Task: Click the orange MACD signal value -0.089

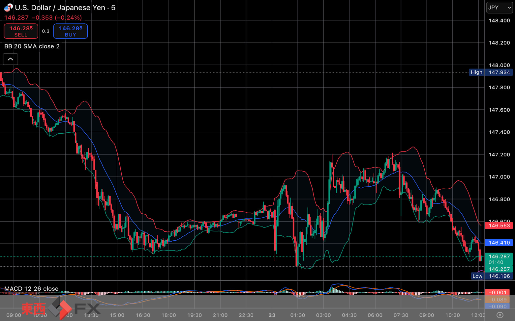Action: point(497,300)
